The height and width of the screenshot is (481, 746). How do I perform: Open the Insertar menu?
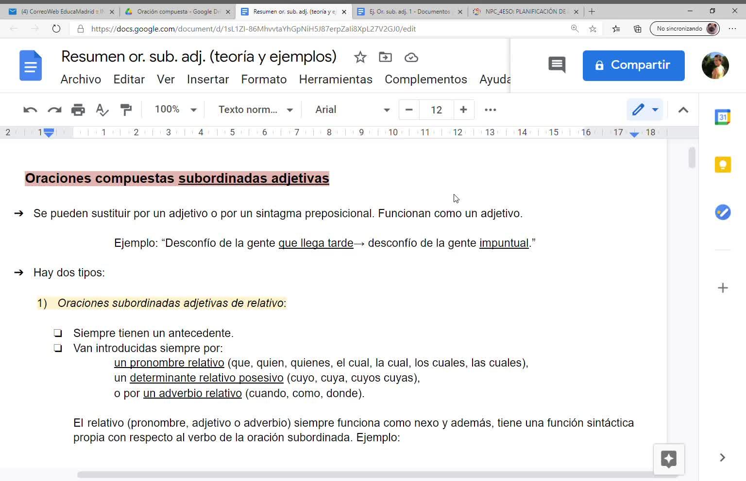click(207, 80)
